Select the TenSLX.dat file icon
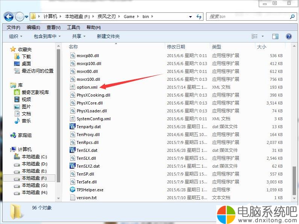Image resolution: width=299 pixels, height=224 pixels. (x=73, y=150)
